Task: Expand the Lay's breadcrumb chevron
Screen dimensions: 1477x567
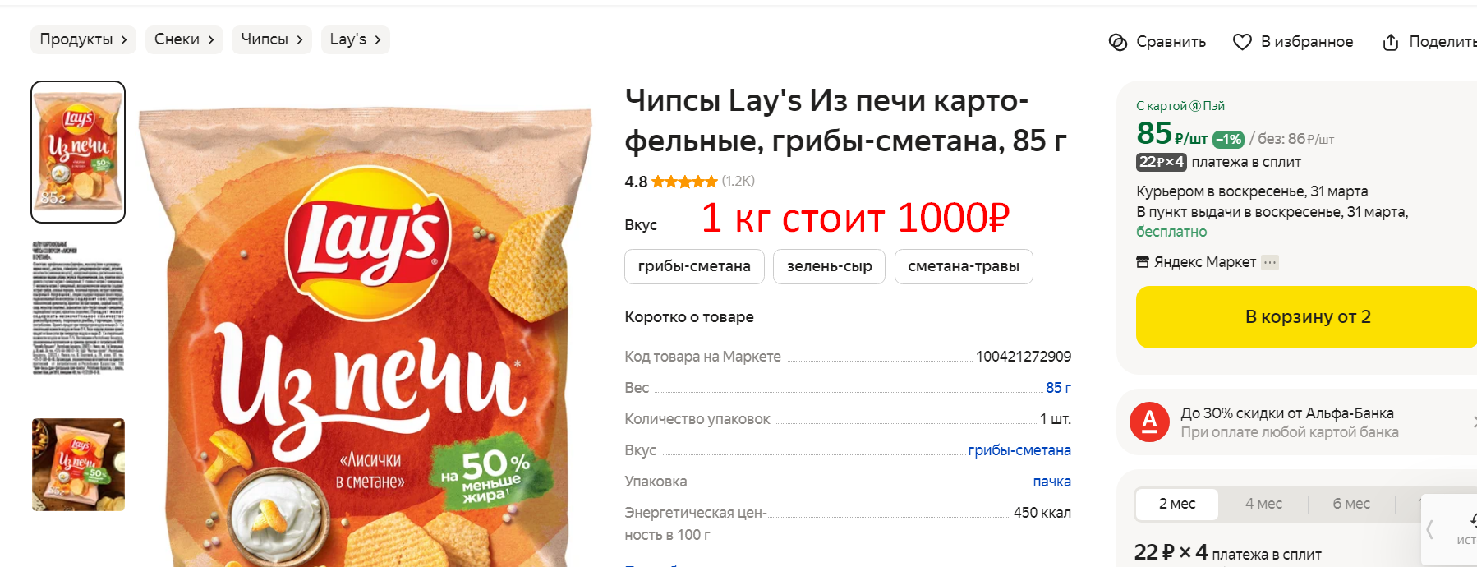Action: coord(378,39)
